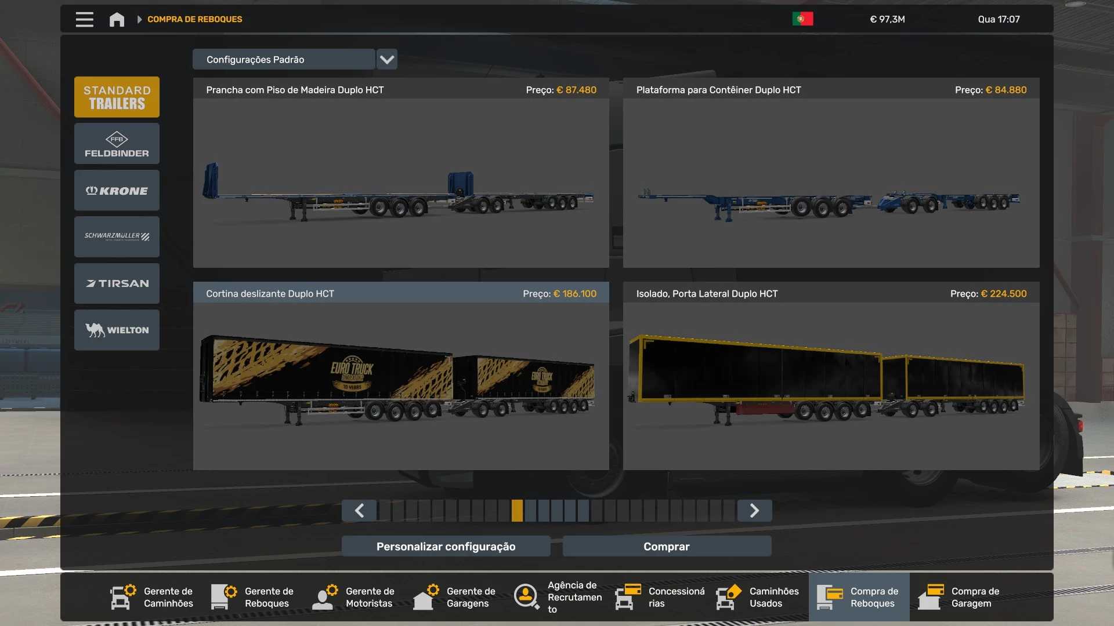Open Caminhões Usados tab
Image resolution: width=1114 pixels, height=626 pixels.
pos(758,597)
